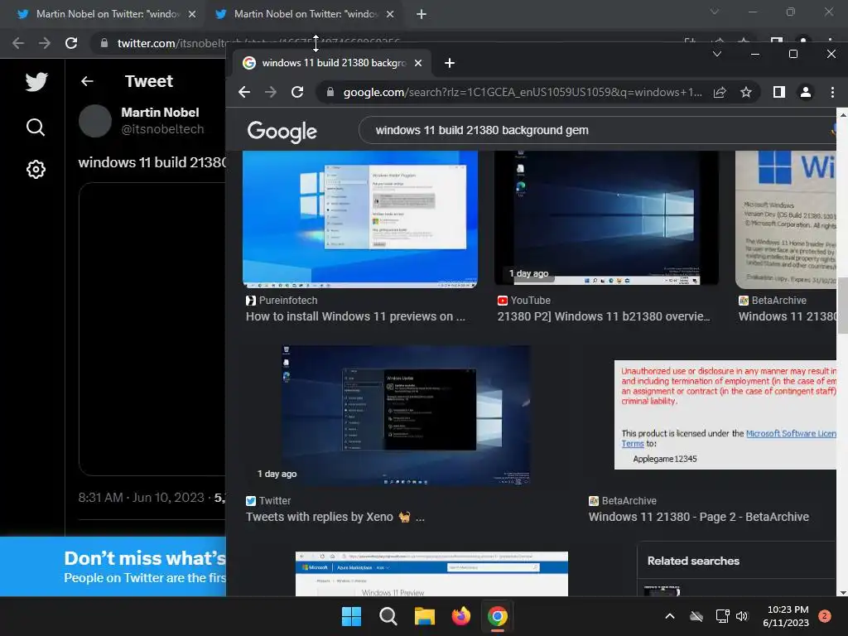This screenshot has height=636, width=848.
Task: Click Pureinfotech settings screenshot thumbnail
Action: coord(360,219)
